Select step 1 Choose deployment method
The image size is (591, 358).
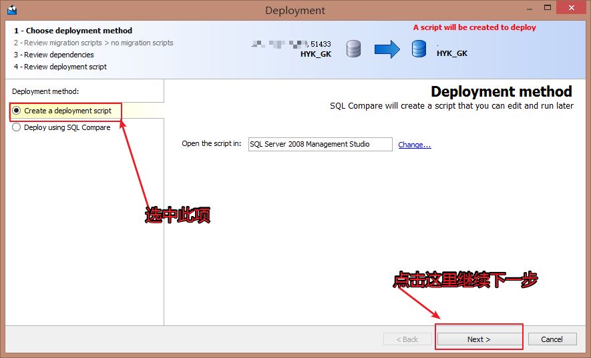[73, 31]
